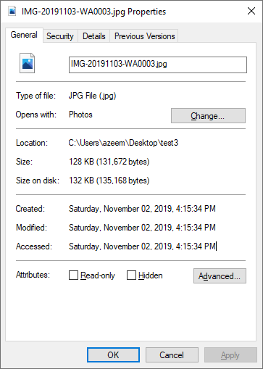
Task: Tick the Hidden attribute checkbox
Action: [x=131, y=275]
